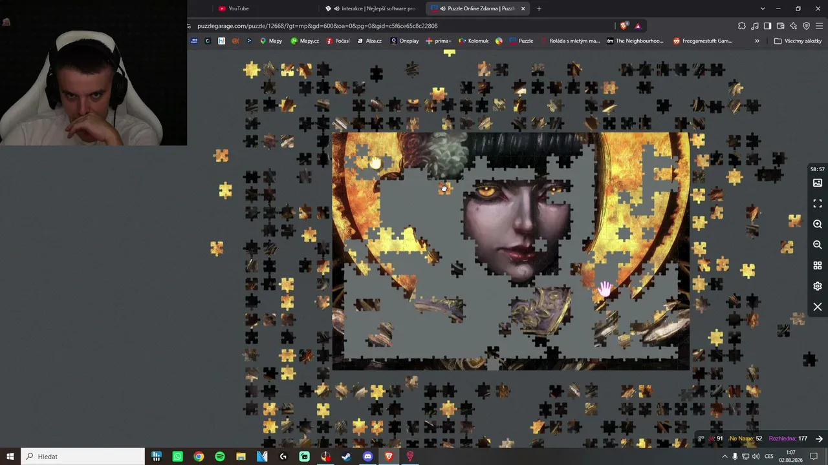Open puzzle settings gear
This screenshot has height=465, width=828.
pyautogui.click(x=818, y=286)
